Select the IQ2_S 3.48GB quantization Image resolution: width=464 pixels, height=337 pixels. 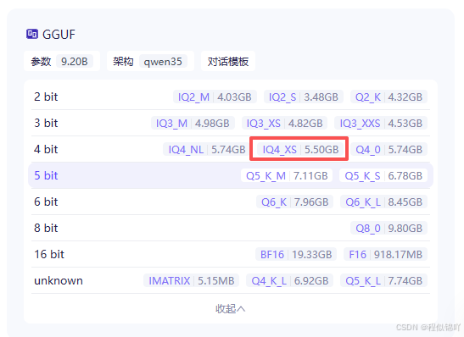304,97
